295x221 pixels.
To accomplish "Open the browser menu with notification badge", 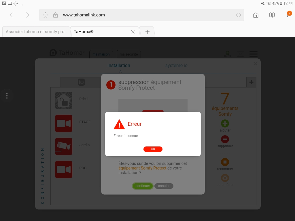I will coord(289,14).
